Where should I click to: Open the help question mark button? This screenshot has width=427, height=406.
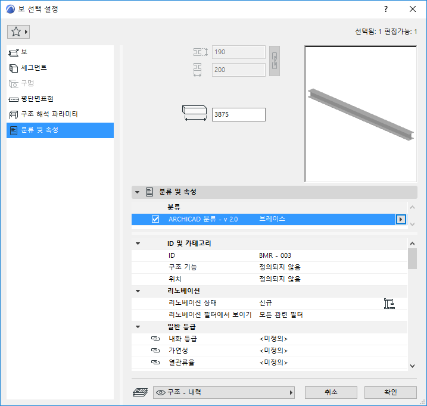pyautogui.click(x=386, y=9)
